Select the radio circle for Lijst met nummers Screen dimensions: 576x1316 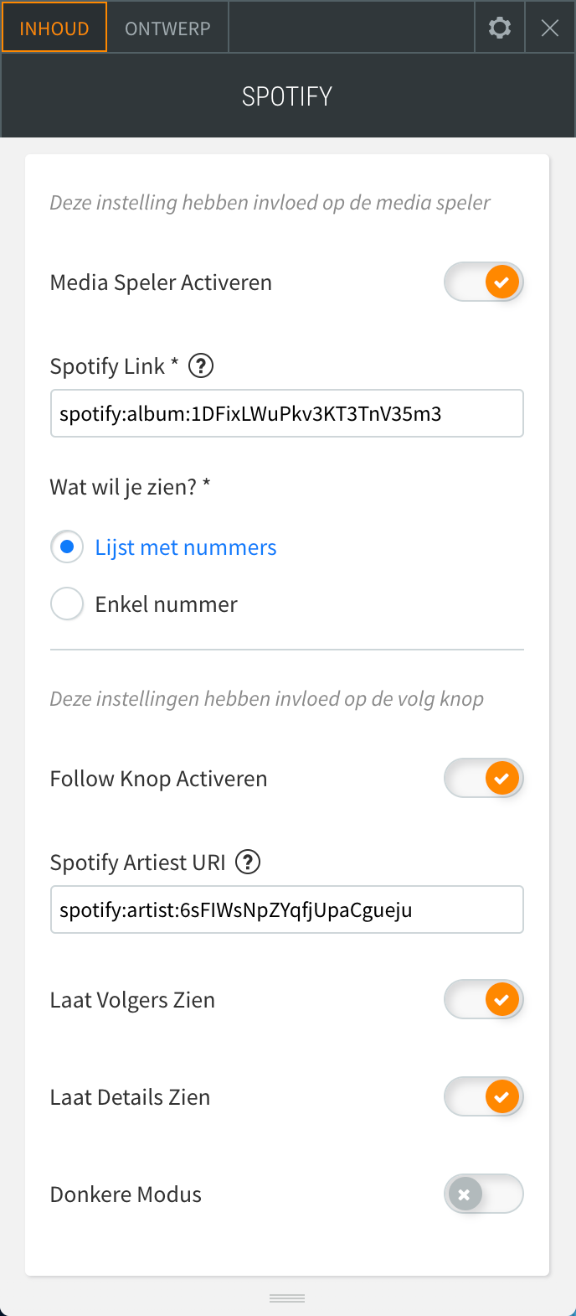click(x=67, y=547)
